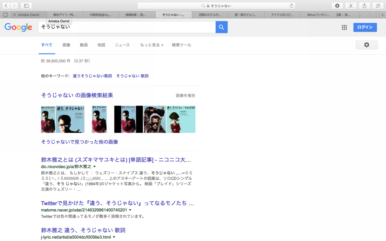Switch to the 新・都ホテル browser tab
386x241 pixels.
point(246,15)
